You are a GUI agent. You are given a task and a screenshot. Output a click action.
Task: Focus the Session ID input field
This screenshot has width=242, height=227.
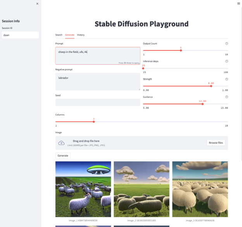(x=20, y=35)
